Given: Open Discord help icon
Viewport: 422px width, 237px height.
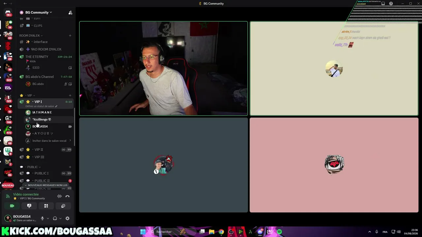Looking at the screenshot, I should 391,4.
